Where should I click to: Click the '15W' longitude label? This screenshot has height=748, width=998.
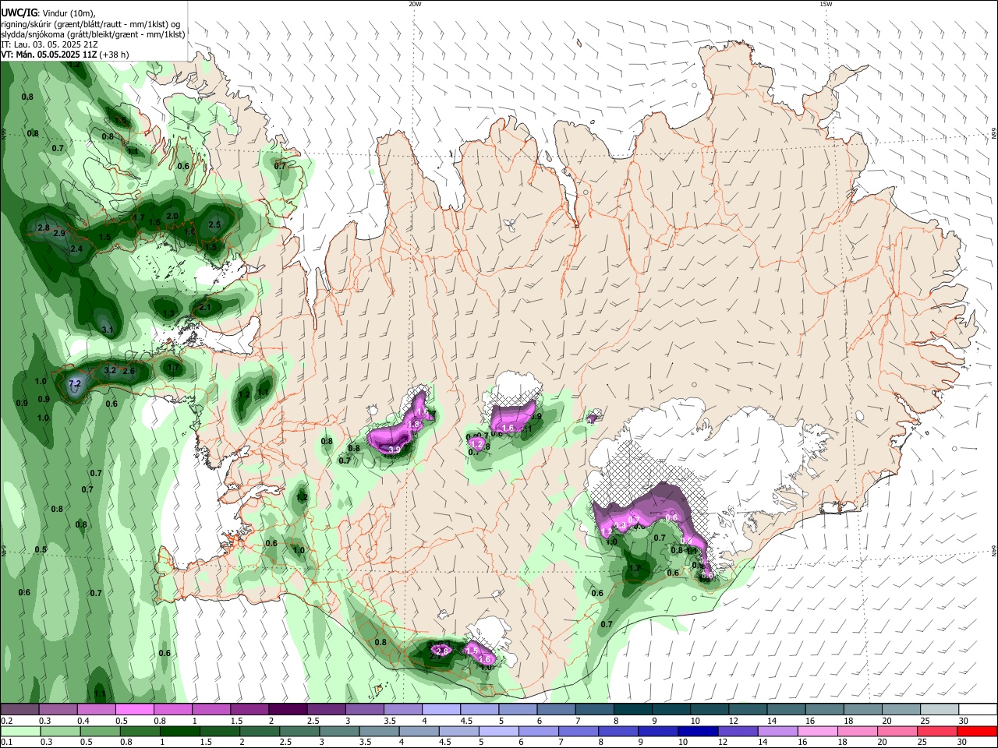(826, 4)
